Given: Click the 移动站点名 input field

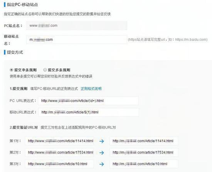Looking at the screenshot, I should [77, 40].
